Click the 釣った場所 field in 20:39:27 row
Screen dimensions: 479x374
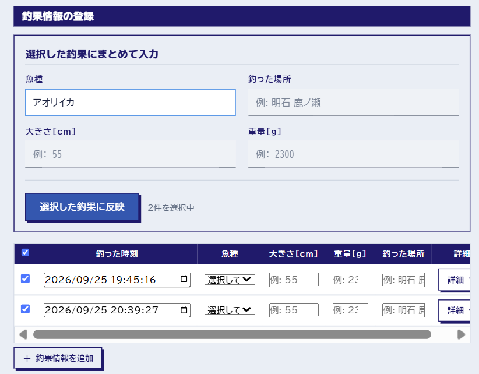(x=404, y=310)
